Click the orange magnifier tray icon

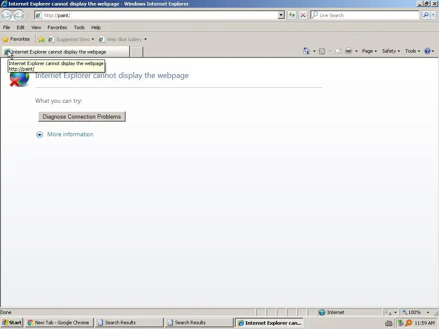coord(409,323)
